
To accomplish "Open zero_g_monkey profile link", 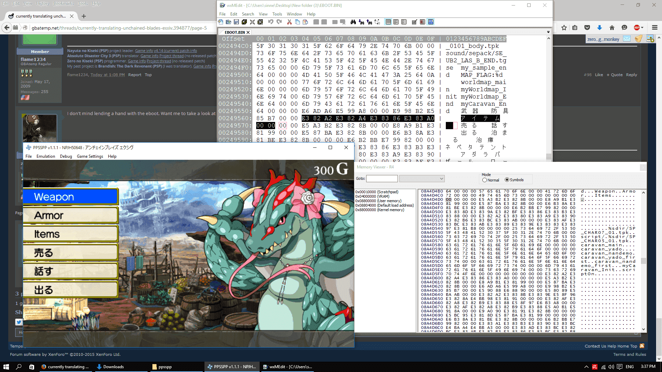I will click(x=603, y=39).
